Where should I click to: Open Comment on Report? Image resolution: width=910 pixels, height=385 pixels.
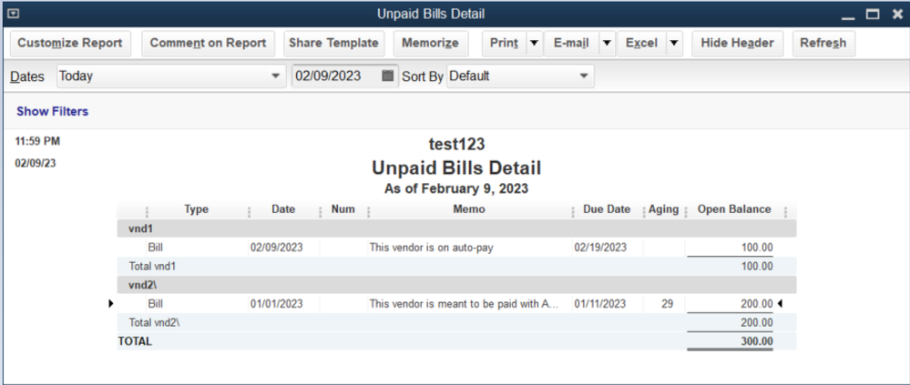(x=208, y=43)
